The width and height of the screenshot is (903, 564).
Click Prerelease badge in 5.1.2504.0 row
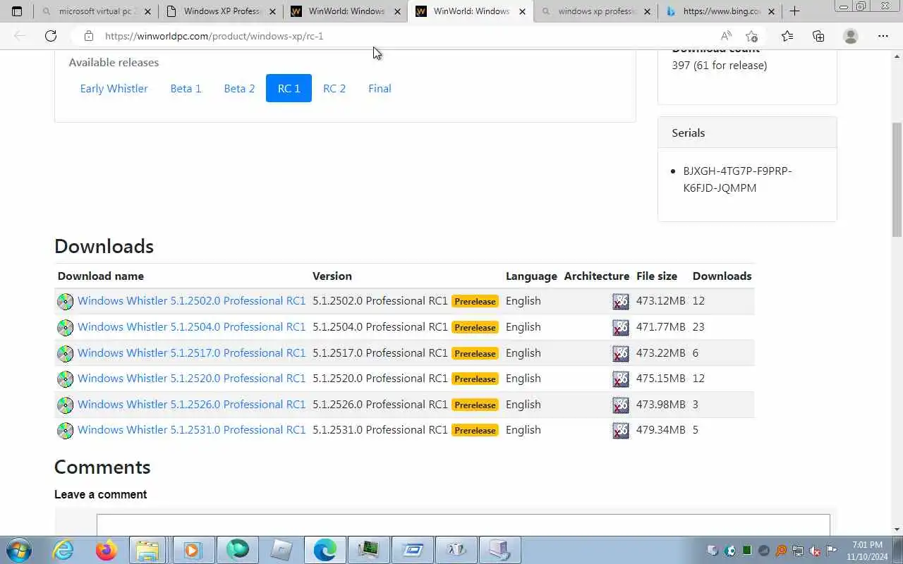pos(475,327)
